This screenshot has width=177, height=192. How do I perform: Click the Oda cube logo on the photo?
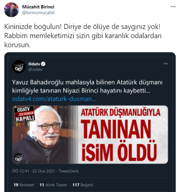(19, 157)
